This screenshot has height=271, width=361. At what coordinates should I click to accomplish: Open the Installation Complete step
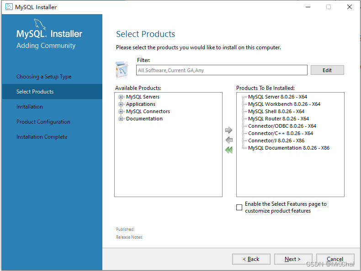(x=42, y=137)
